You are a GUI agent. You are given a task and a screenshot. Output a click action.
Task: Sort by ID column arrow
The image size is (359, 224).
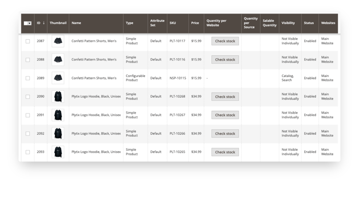tap(44, 23)
